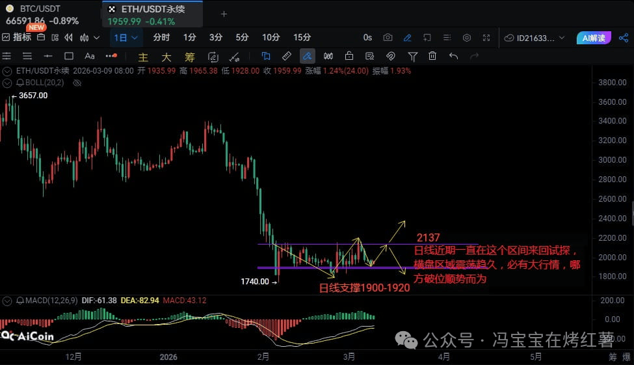Image resolution: width=634 pixels, height=365 pixels.
Task: Click the AI解读 button
Action: [593, 38]
